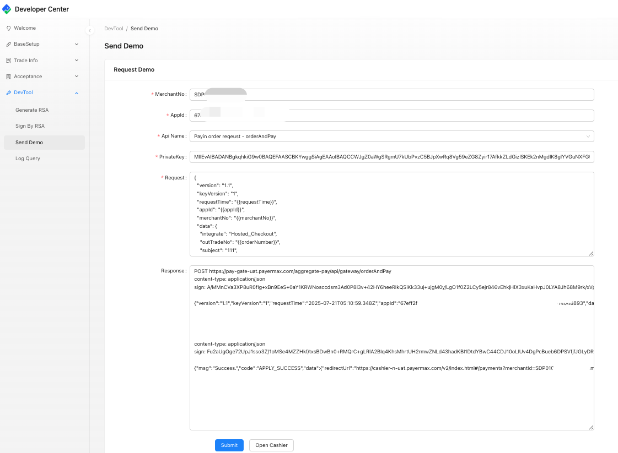
Task: Click the BaseSetup sidebar icon
Action: tap(9, 45)
